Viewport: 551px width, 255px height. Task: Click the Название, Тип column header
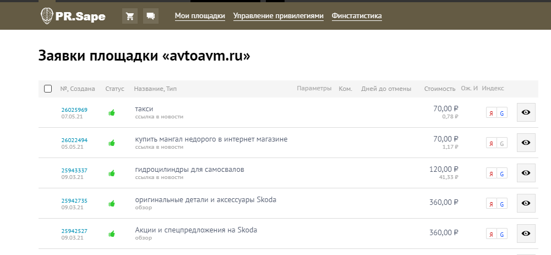click(155, 89)
